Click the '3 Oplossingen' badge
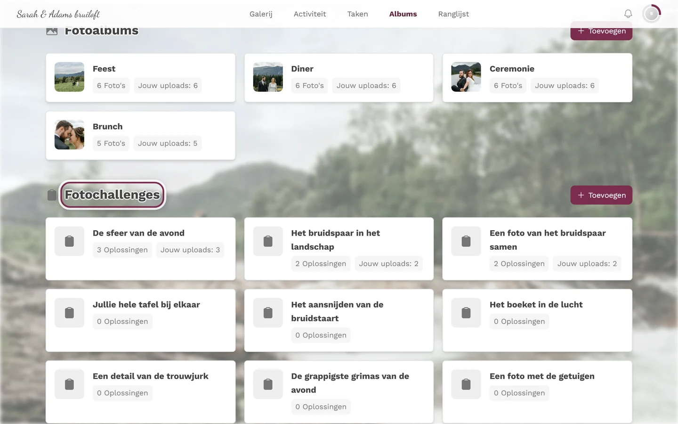Image resolution: width=678 pixels, height=424 pixels. [122, 250]
